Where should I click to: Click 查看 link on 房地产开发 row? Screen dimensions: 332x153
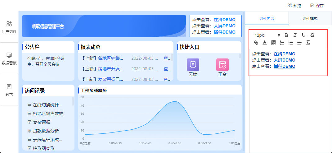click(x=167, y=69)
